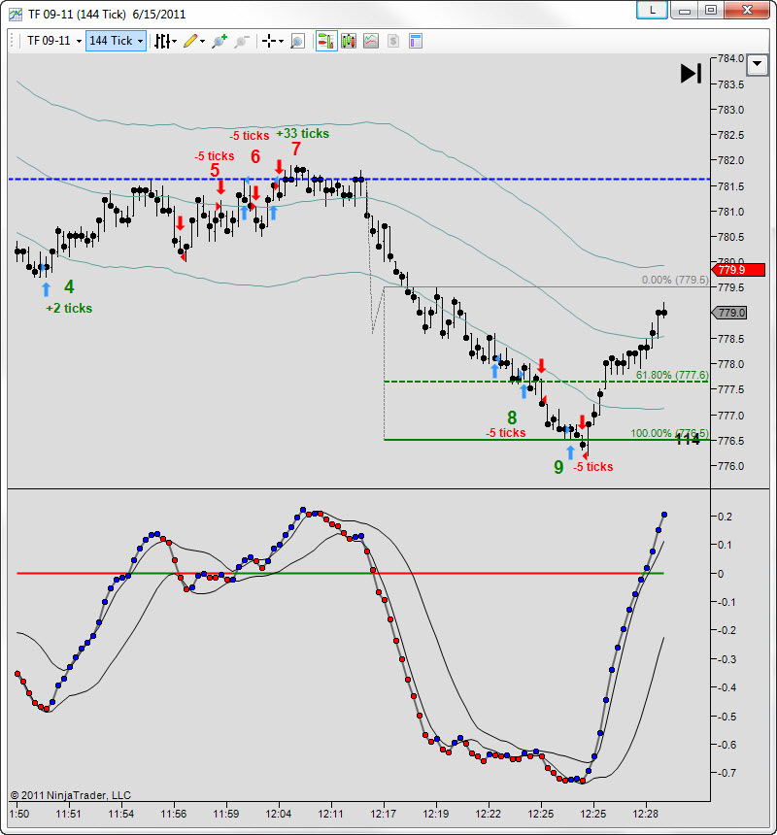Viewport: 777px width, 835px height.
Task: Click the toolbar drag grip handle
Action: click(x=13, y=41)
